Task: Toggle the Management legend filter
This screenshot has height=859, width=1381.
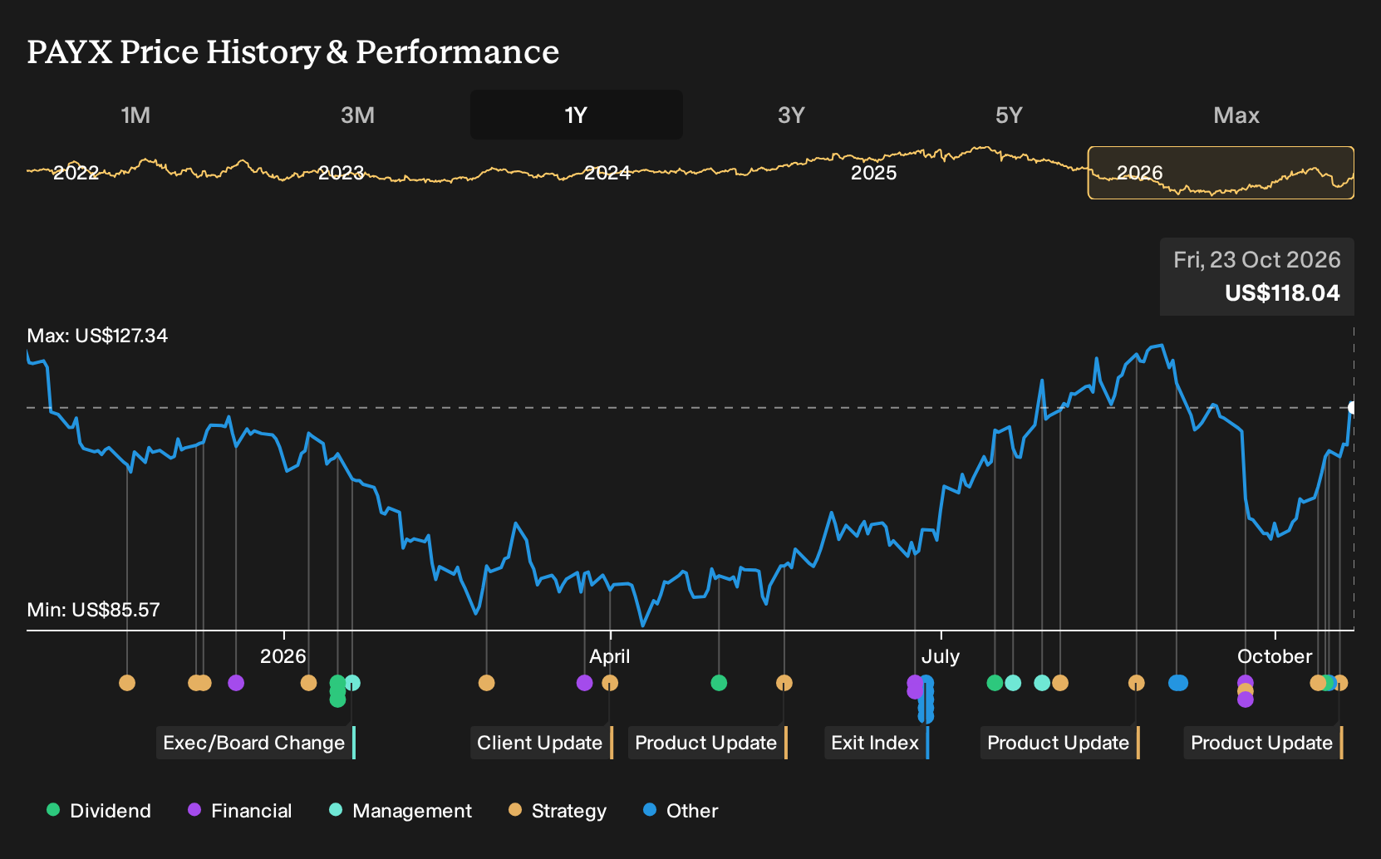Action: pyautogui.click(x=401, y=811)
